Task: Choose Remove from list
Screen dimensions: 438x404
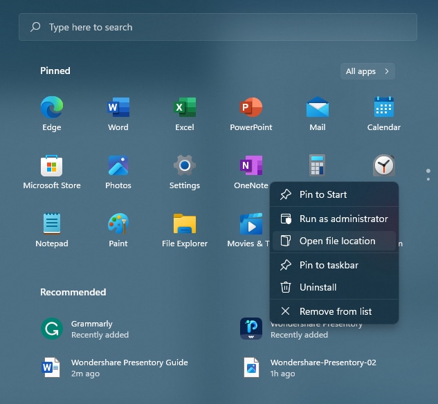Action: 334,311
